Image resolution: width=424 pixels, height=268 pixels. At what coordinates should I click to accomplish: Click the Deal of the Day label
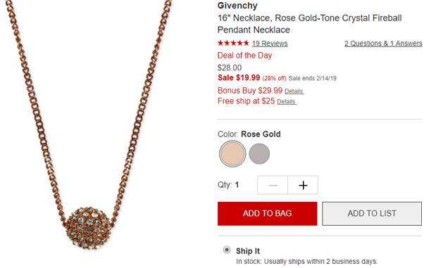(x=244, y=56)
